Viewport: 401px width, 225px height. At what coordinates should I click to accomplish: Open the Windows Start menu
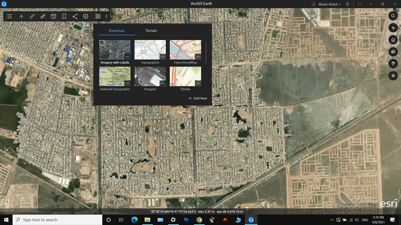(x=6, y=220)
